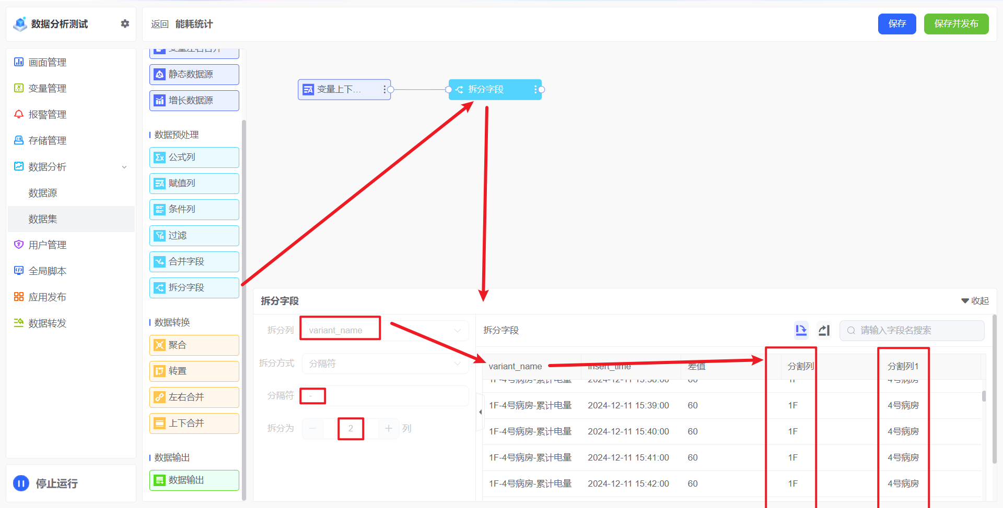1003x508 pixels.
Task: Click the blue 保存 button
Action: (896, 24)
